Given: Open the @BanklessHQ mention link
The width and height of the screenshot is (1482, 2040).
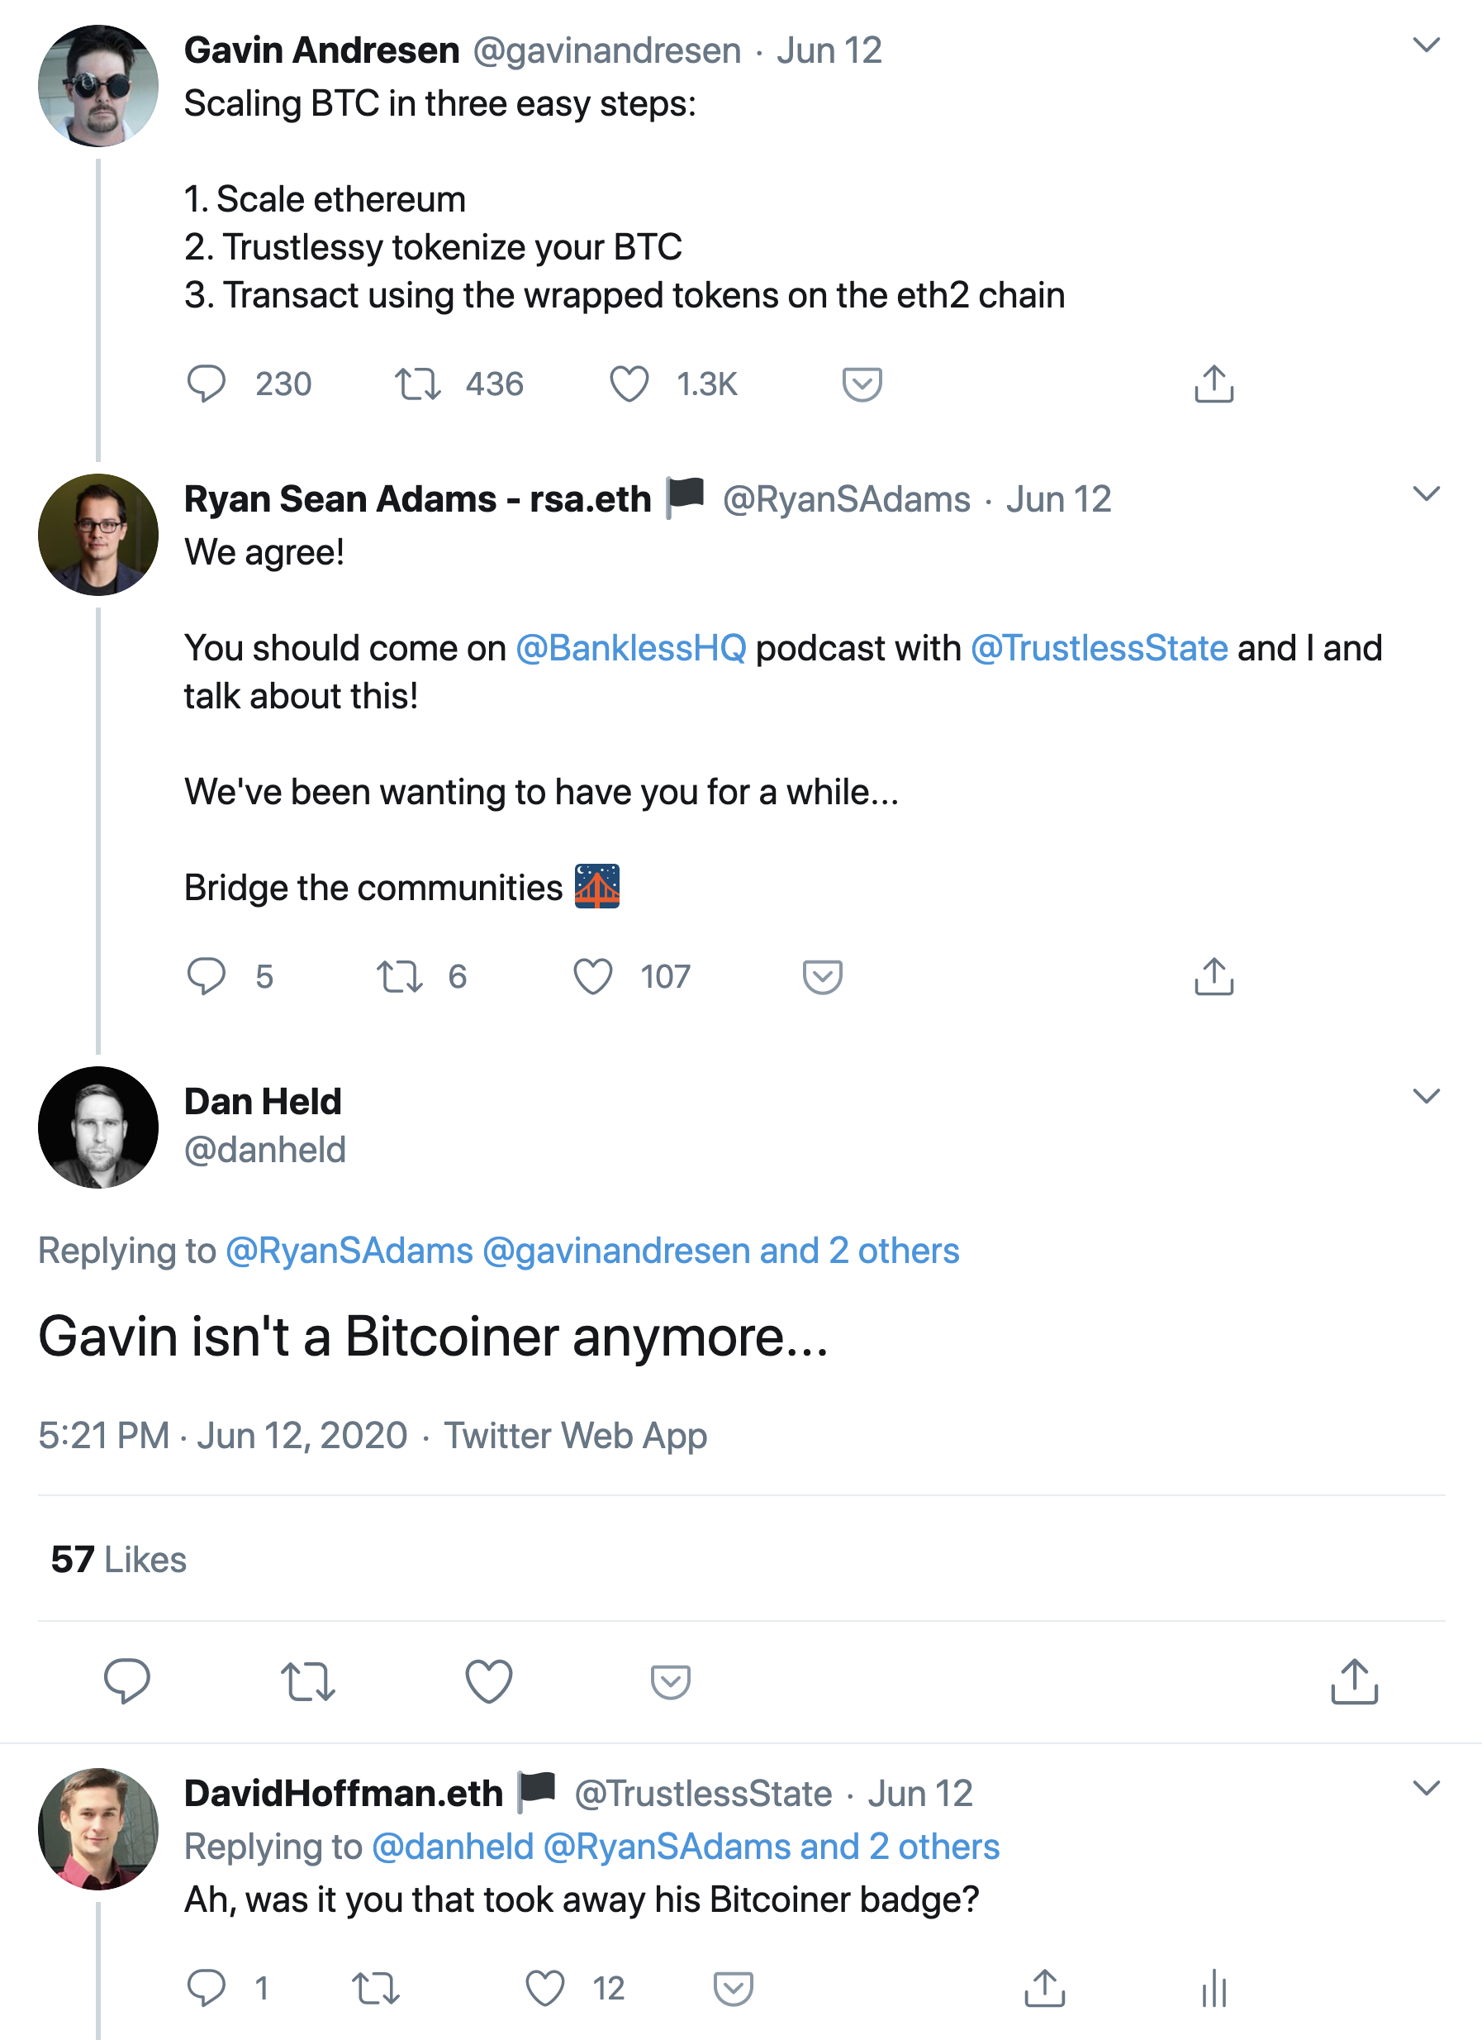Looking at the screenshot, I should point(631,647).
